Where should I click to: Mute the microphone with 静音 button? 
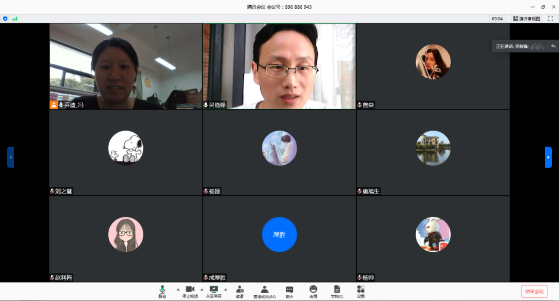163,291
